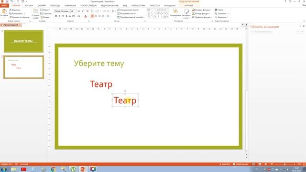Select slide 2 thumbnail in panel
306x172 pixels.
[23, 67]
